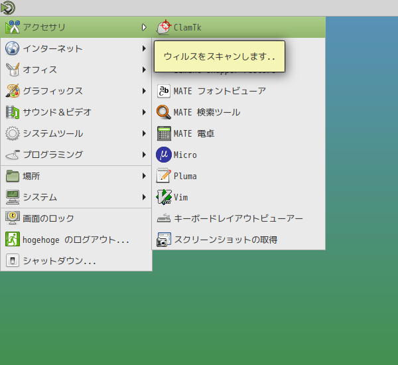Screen dimensions: 398x365
Task: Click the キーボードレイアウトビューアー text
Action: click(238, 218)
